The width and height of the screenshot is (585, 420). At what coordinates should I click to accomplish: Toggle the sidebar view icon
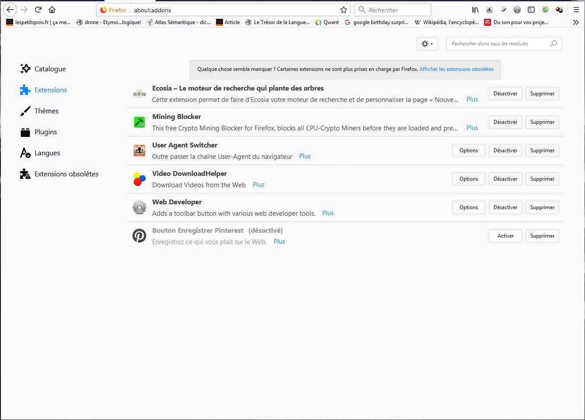click(x=531, y=10)
